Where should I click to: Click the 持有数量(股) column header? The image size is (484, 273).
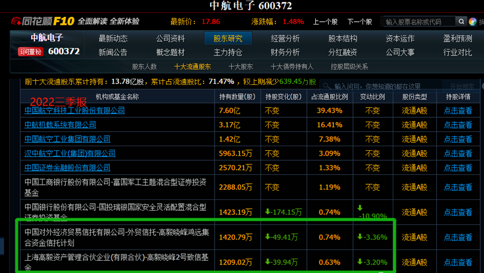[238, 97]
